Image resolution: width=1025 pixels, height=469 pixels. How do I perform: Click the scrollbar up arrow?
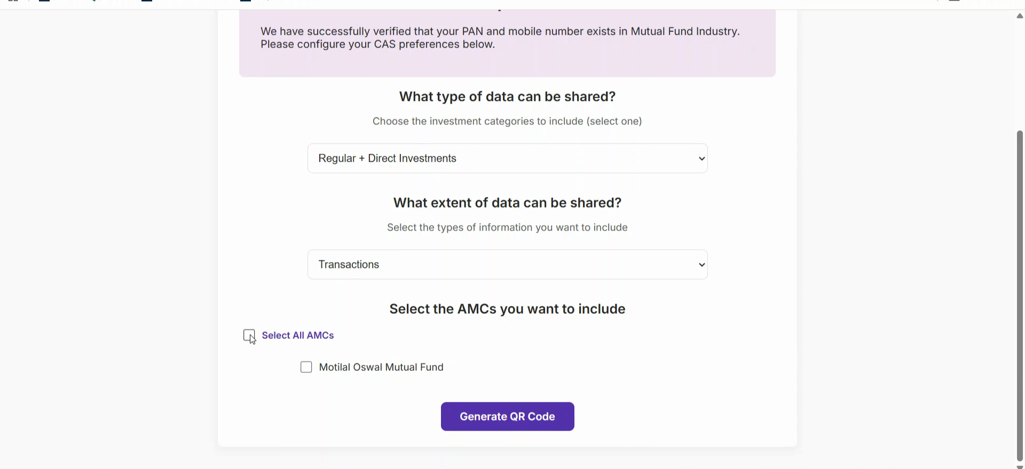[1020, 16]
